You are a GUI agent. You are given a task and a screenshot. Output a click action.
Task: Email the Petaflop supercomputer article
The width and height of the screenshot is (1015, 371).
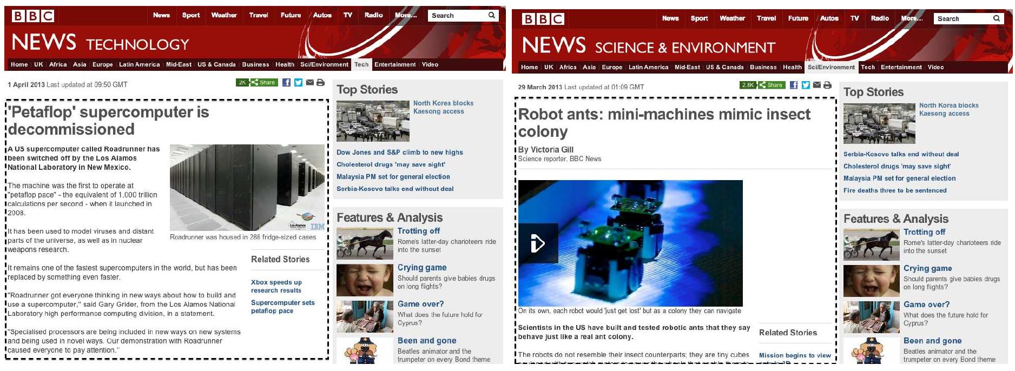(309, 83)
